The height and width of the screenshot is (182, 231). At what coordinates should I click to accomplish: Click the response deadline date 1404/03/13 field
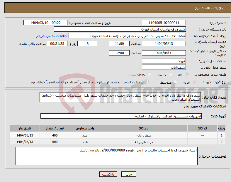pyautogui.click(x=164, y=44)
